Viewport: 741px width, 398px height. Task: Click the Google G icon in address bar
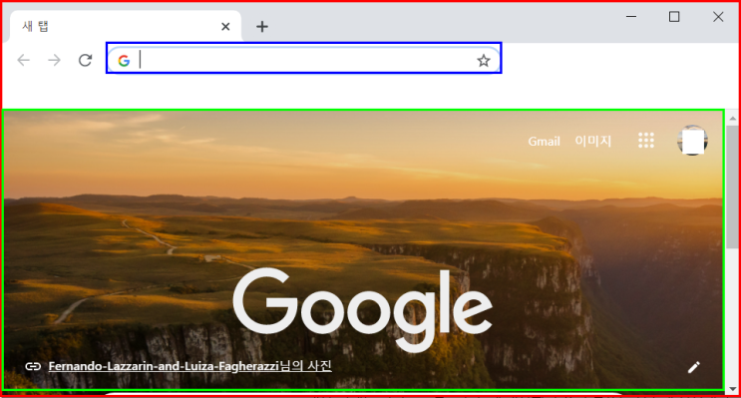tap(124, 61)
